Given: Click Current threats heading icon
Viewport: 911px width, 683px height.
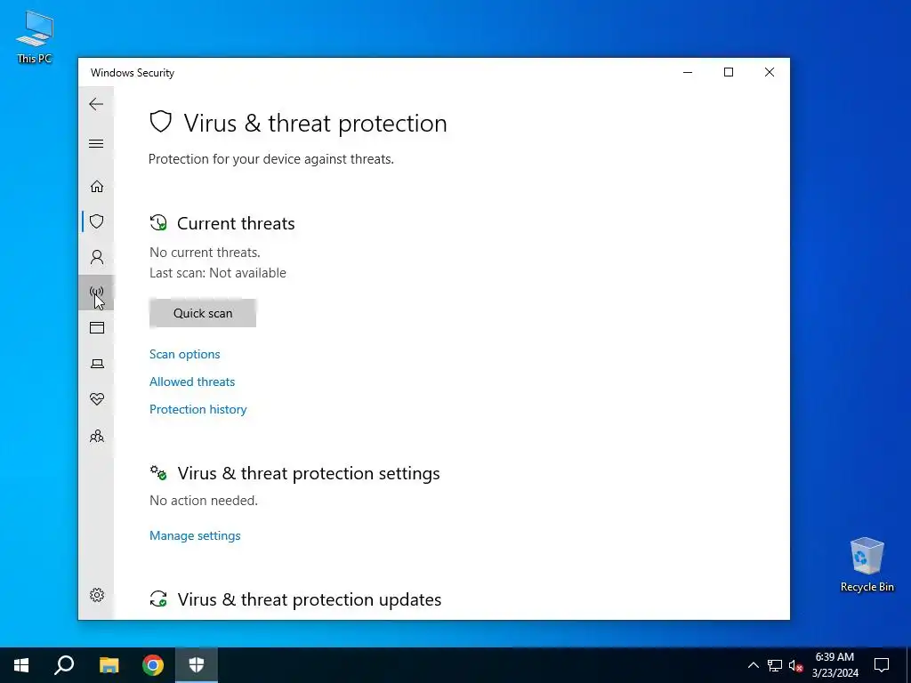Looking at the screenshot, I should [x=158, y=222].
